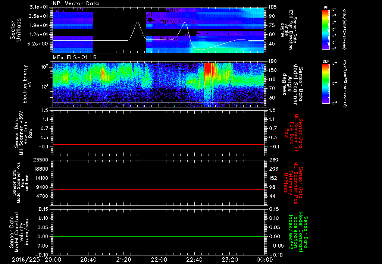Click the 22:40 time axis label
Viewport: 382px width, 264px height.
pos(194,260)
